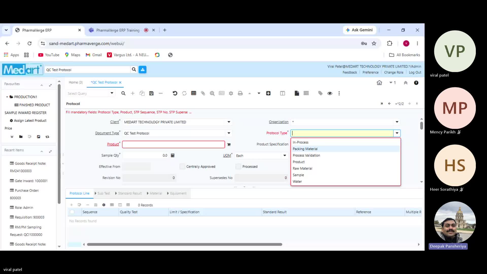Click the tag label icon in toolbar
The height and width of the screenshot is (274, 487).
point(320,93)
